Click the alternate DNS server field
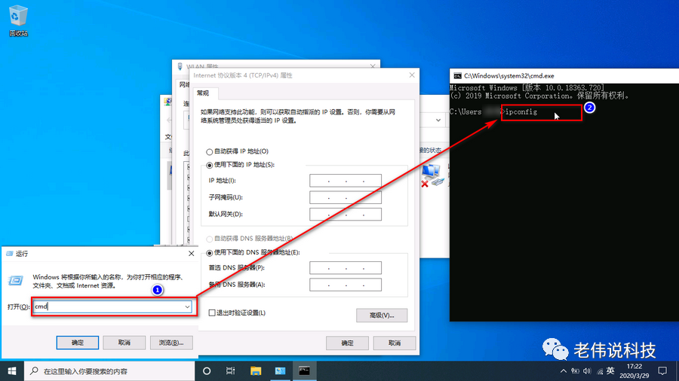The image size is (679, 381). click(x=346, y=285)
